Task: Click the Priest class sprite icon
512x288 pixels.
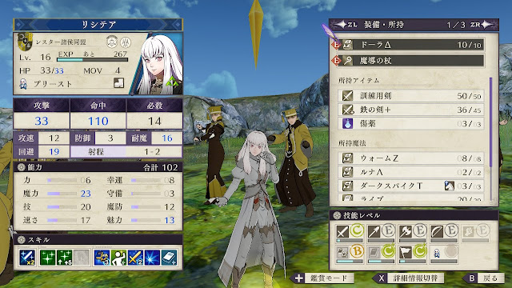Action: [23, 83]
